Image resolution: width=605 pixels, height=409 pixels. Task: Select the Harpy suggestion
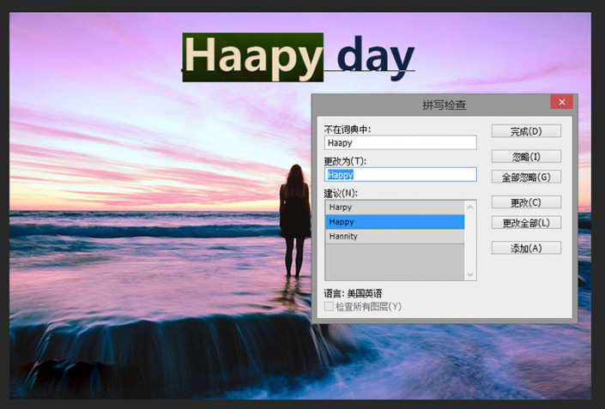coord(394,207)
